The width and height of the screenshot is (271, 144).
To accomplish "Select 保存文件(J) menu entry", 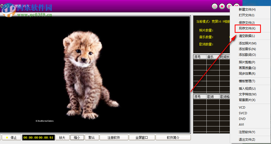I will point(247,23).
